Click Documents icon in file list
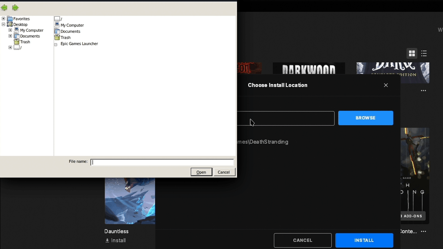The image size is (443, 249). [x=57, y=31]
